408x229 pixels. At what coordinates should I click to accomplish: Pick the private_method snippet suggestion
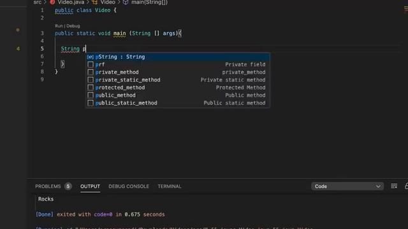click(178, 72)
